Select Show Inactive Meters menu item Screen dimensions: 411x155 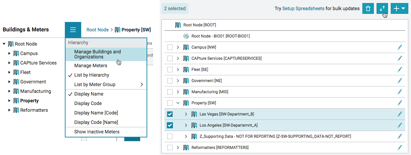tap(106, 132)
